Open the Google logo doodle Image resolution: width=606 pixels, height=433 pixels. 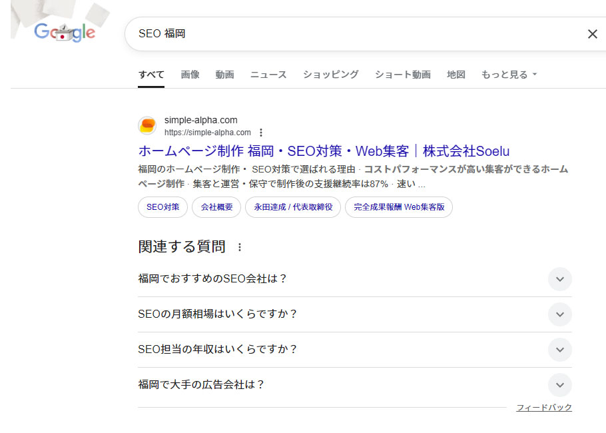tap(65, 32)
